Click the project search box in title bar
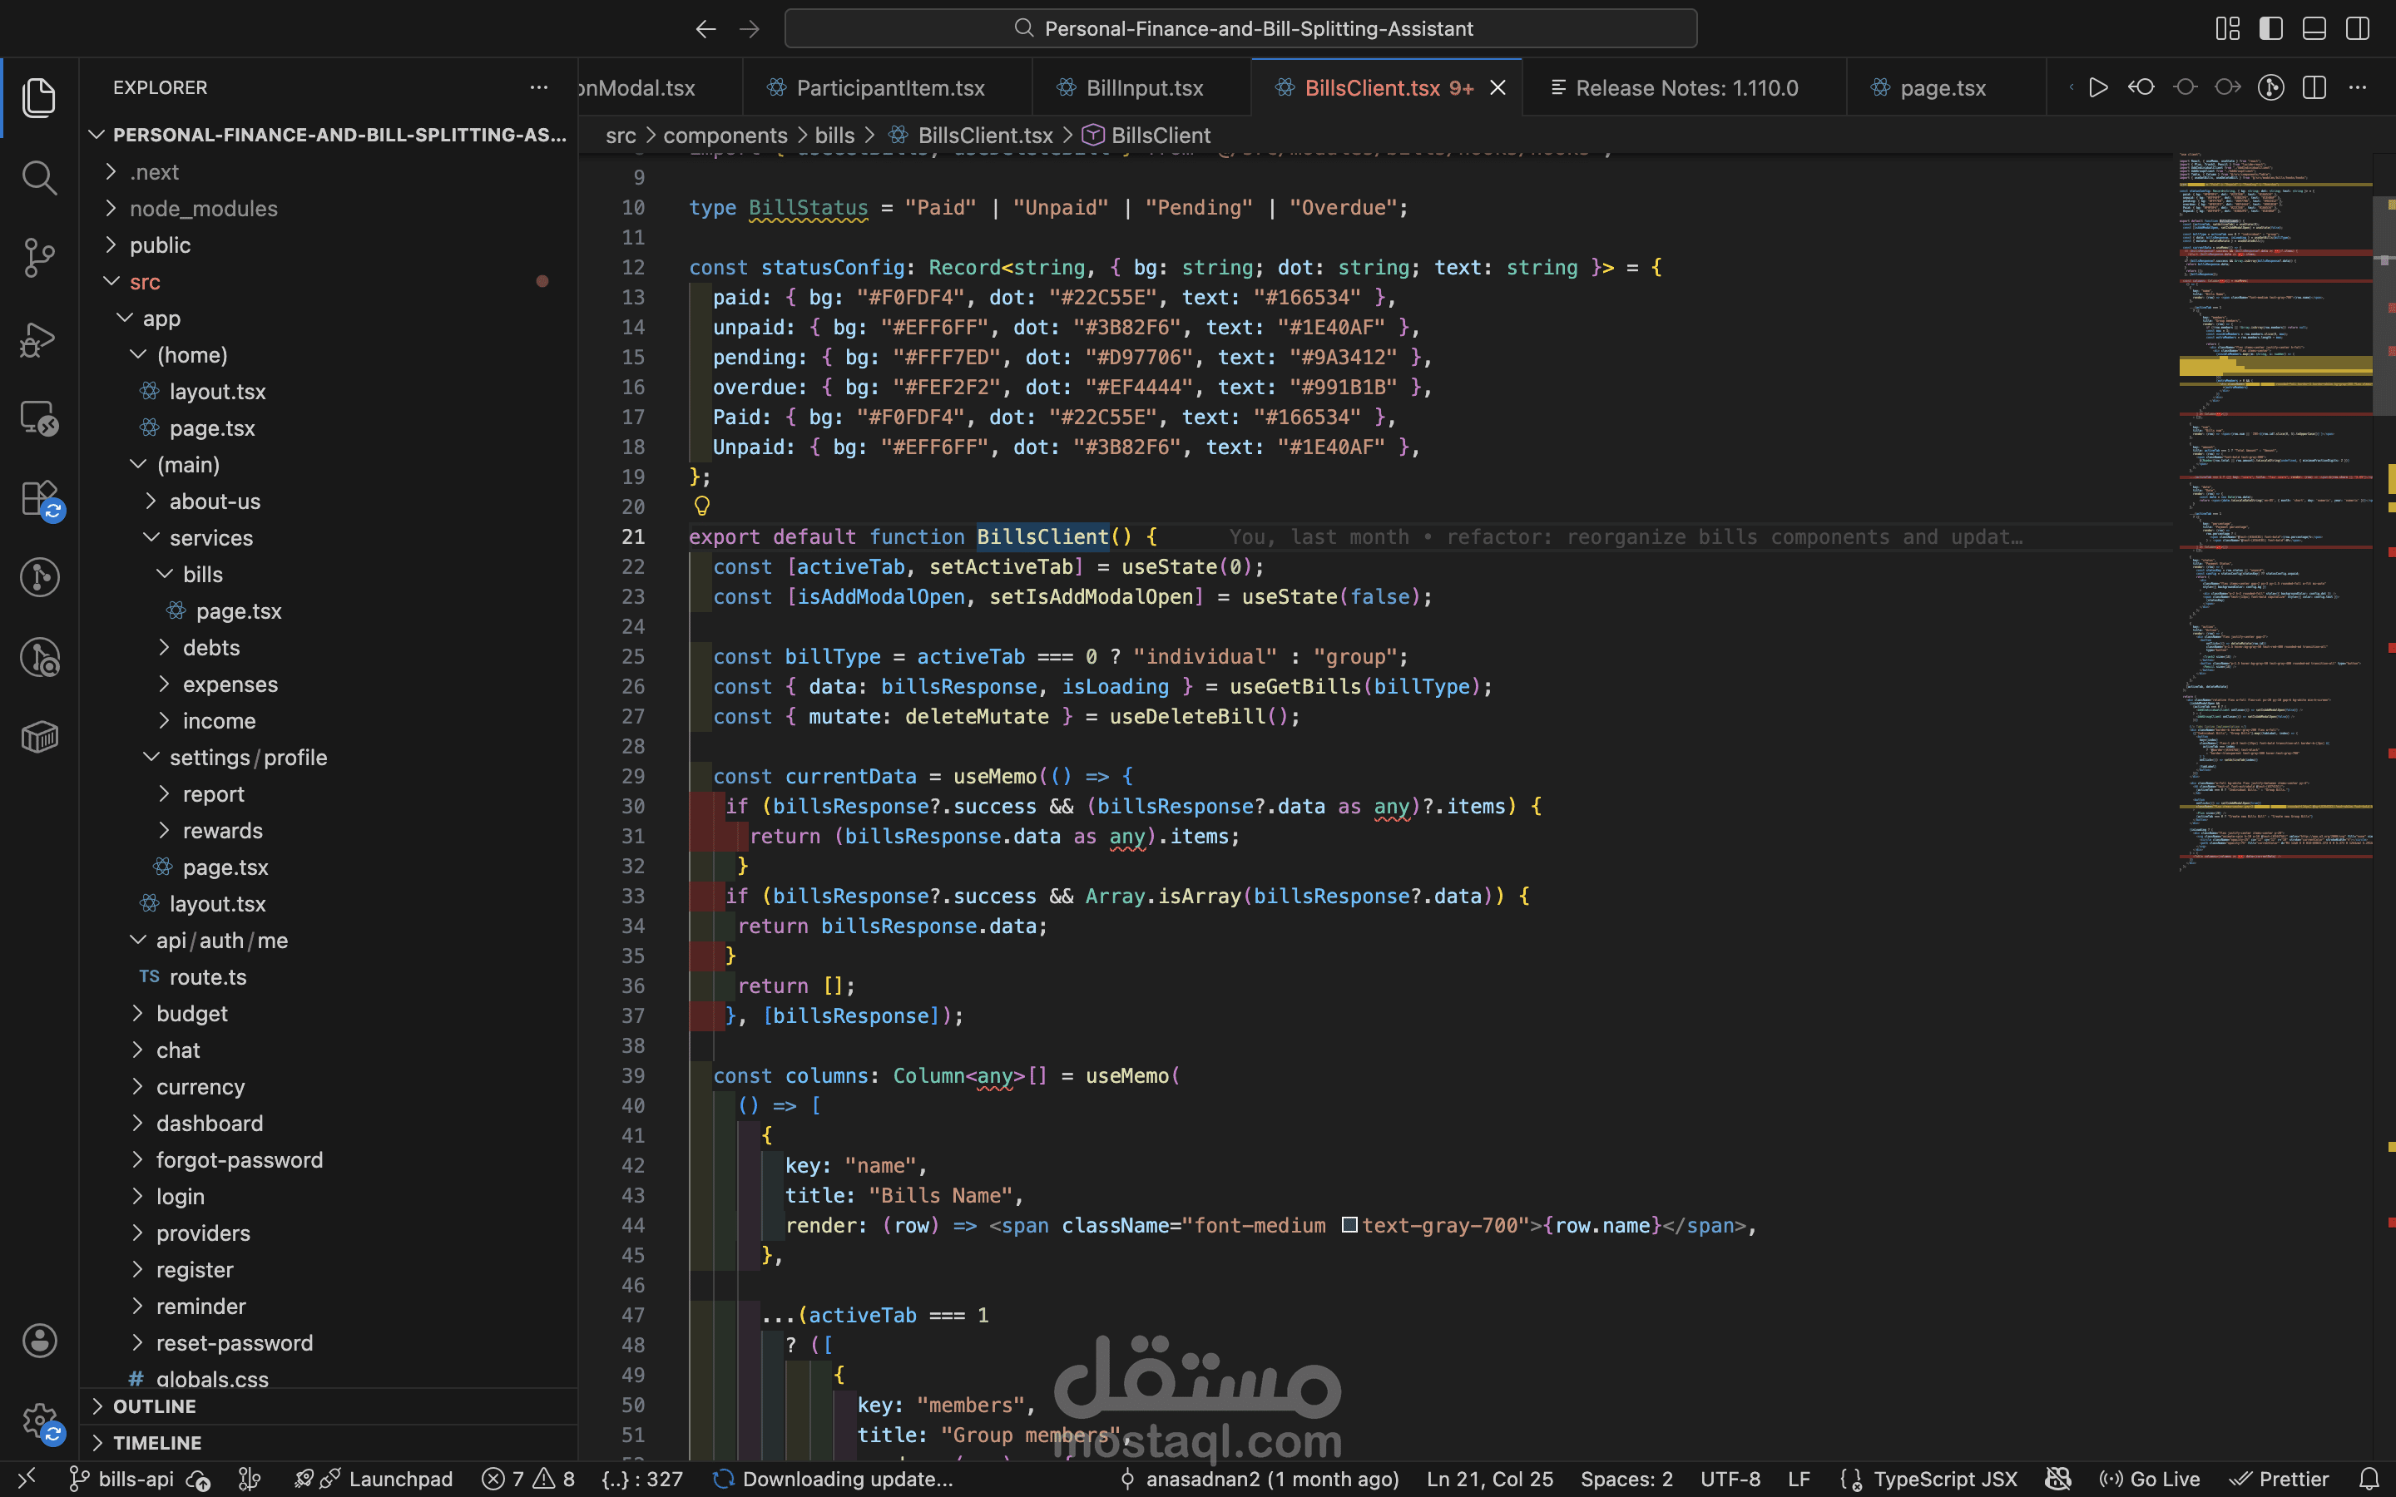 1240,29
